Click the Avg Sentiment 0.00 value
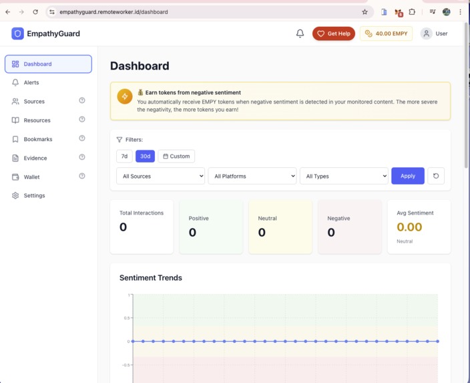The image size is (470, 383). [409, 227]
